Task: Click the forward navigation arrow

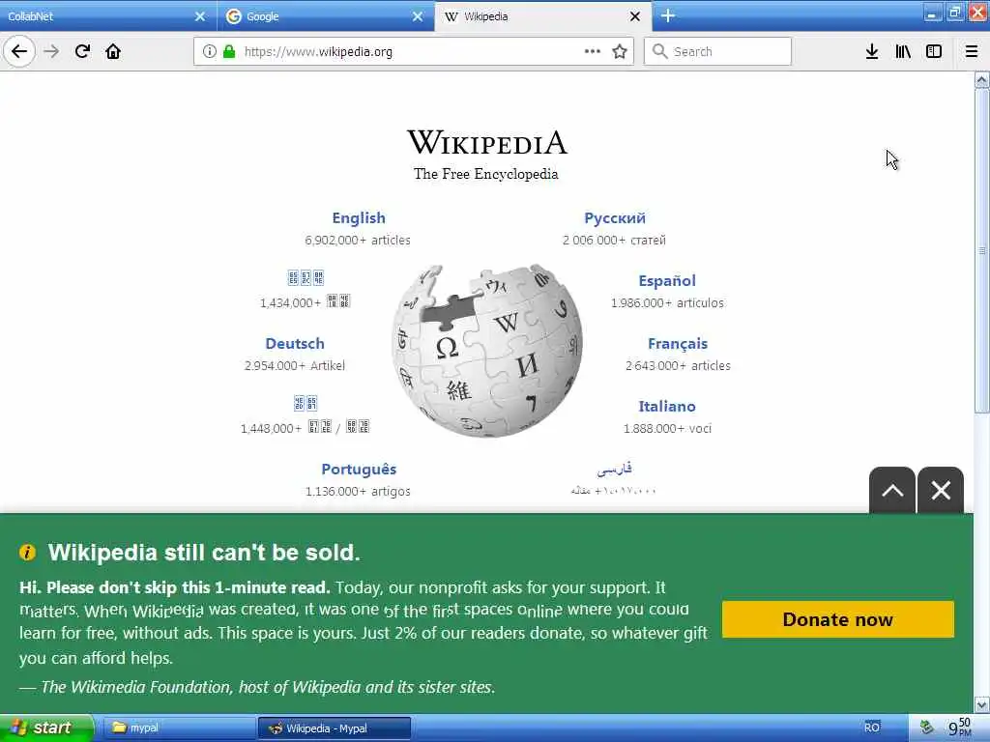Action: click(51, 51)
